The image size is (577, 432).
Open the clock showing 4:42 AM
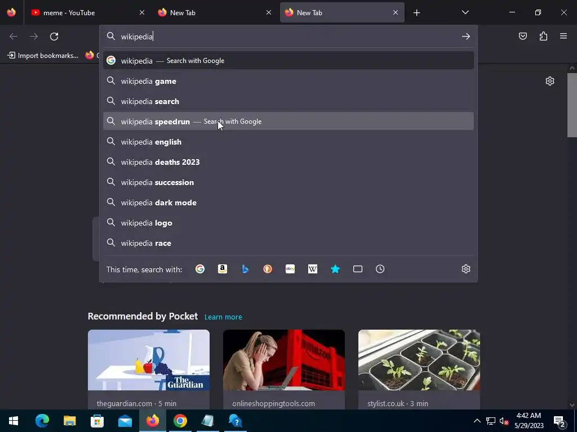pyautogui.click(x=529, y=421)
